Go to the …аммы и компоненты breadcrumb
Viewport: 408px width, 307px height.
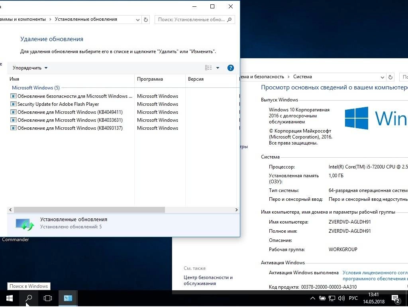pos(23,19)
